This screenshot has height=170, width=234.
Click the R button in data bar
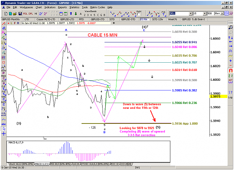point(18,23)
